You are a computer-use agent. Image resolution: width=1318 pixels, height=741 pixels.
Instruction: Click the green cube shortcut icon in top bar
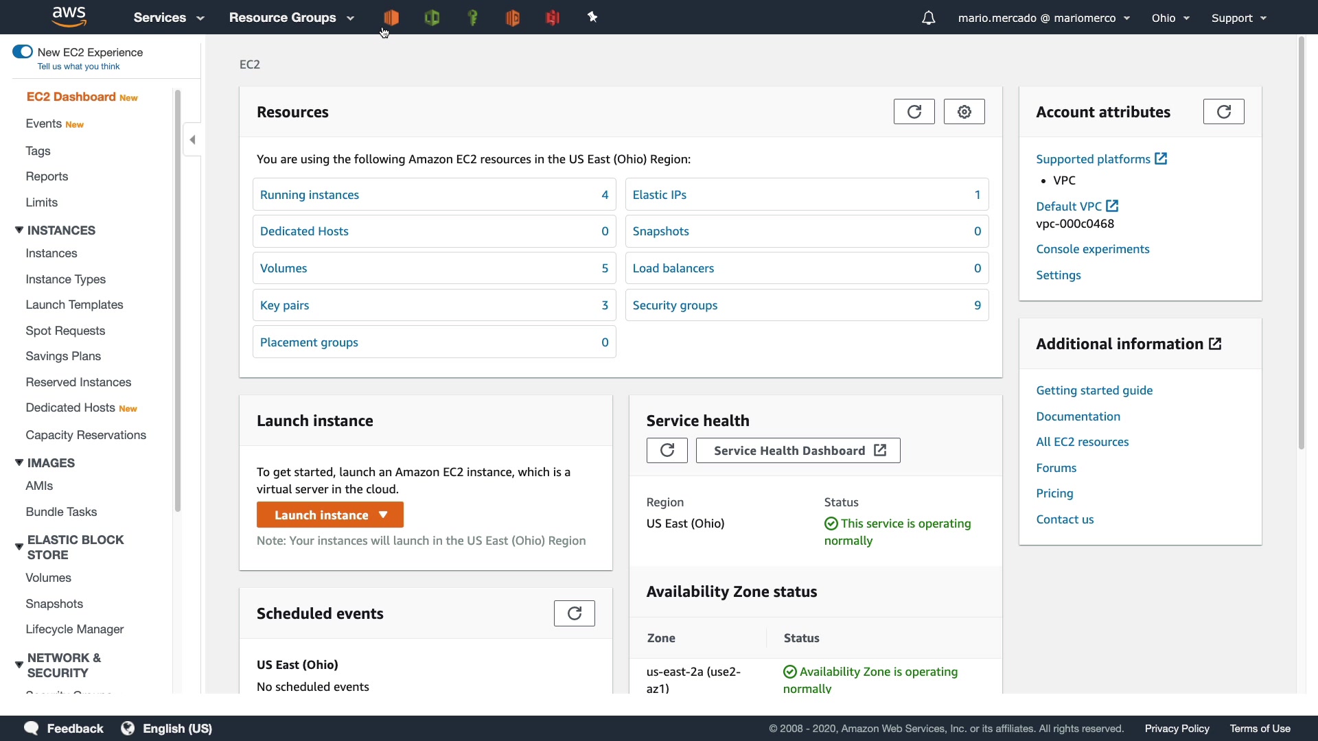(x=432, y=17)
